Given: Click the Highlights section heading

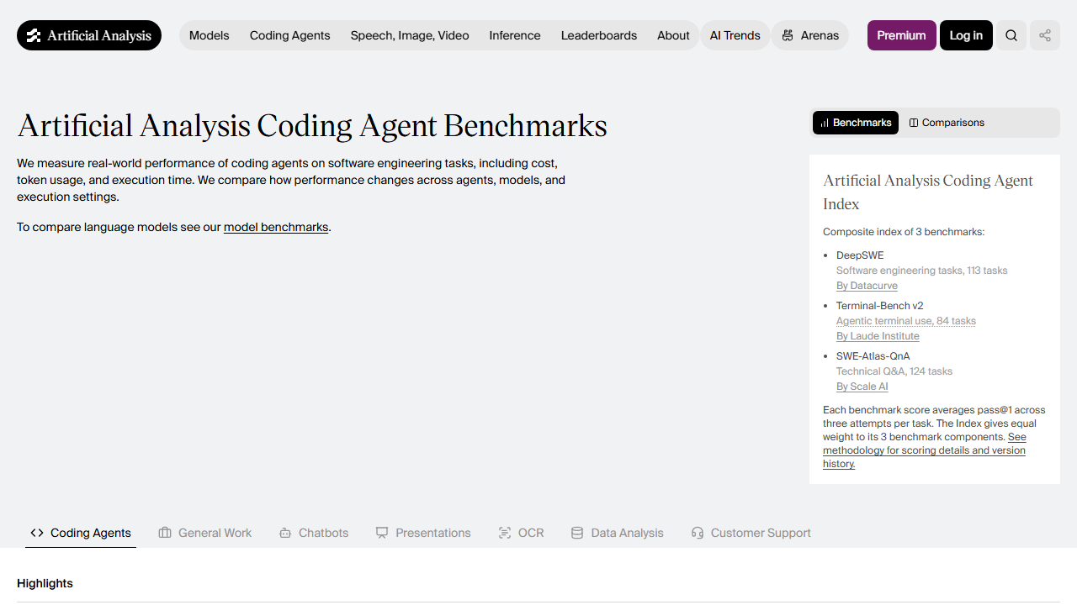Looking at the screenshot, I should pyautogui.click(x=45, y=583).
